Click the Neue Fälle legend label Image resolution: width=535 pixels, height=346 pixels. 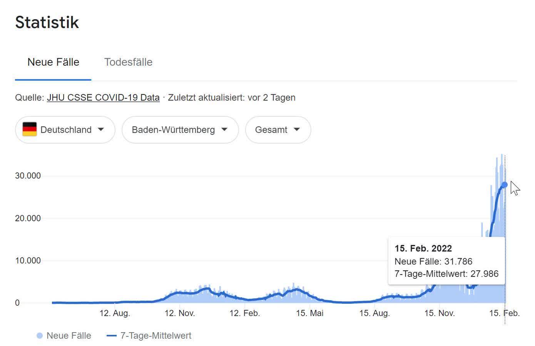click(x=69, y=336)
